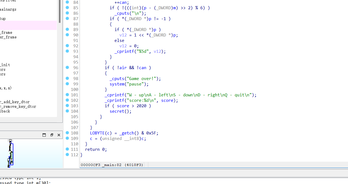Select the v12 variable on line 93
Screen dimensions: 348x184
(157, 51)
